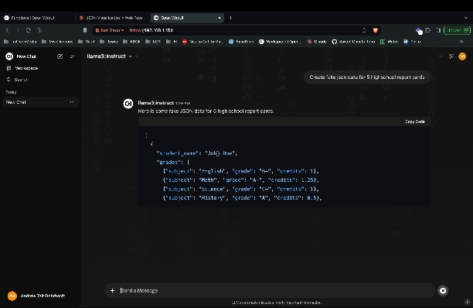Expand the tab list chevron at top right
473x308 pixels.
pos(466,18)
